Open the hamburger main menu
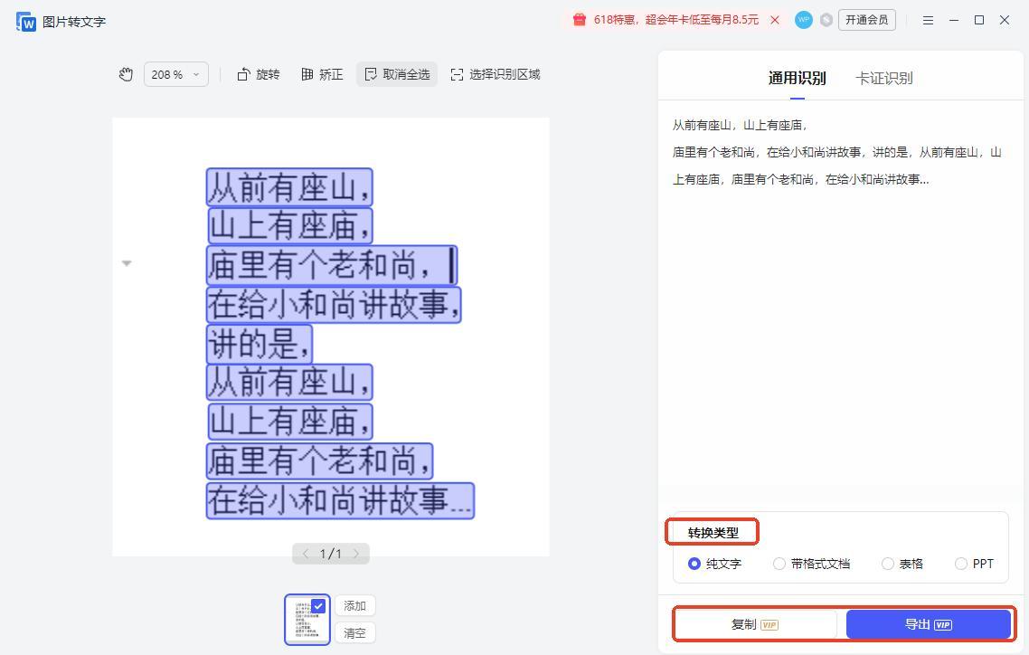The width and height of the screenshot is (1029, 655). click(x=928, y=20)
